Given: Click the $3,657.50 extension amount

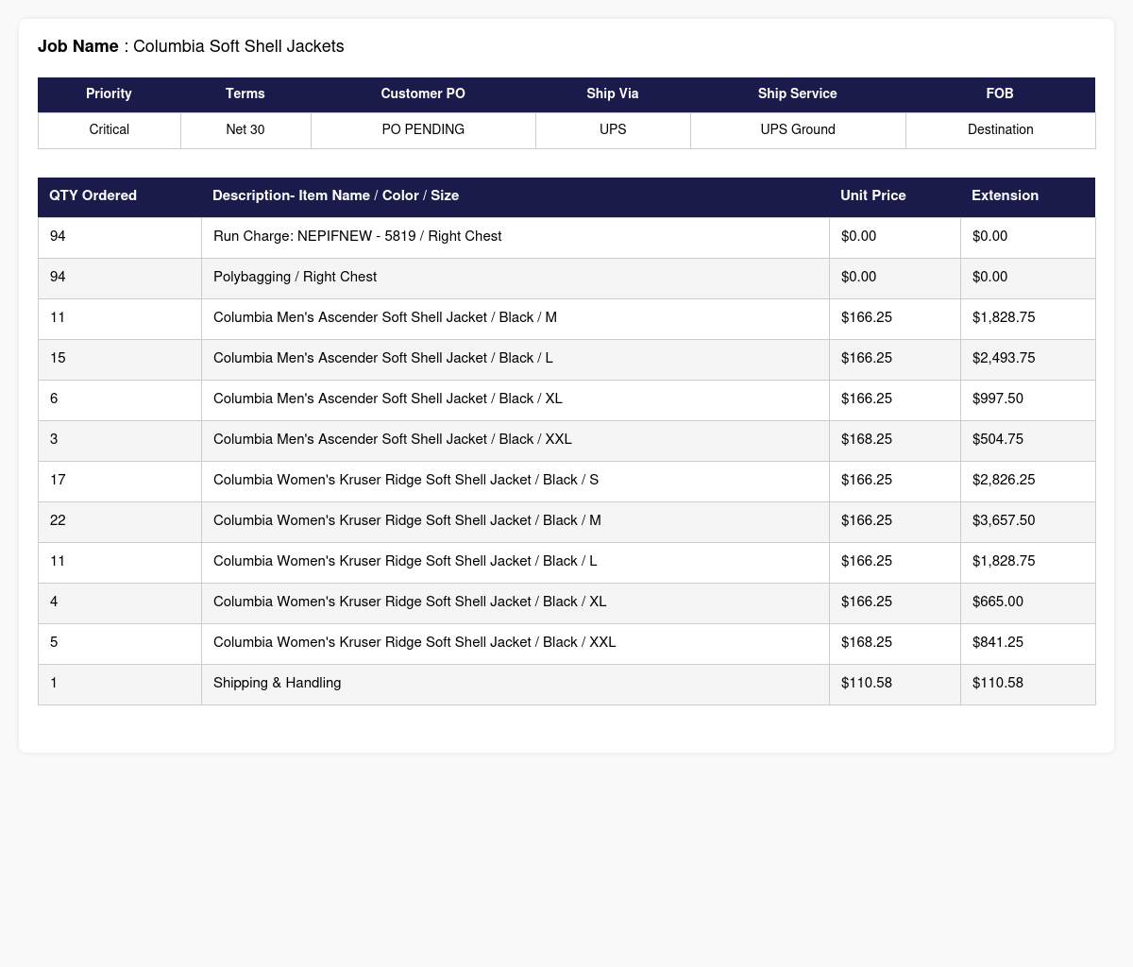Looking at the screenshot, I should tap(1028, 520).
